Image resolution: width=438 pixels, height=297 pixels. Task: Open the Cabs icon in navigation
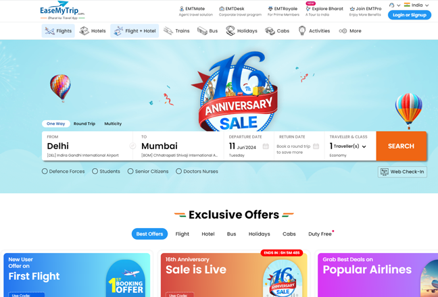(270, 30)
